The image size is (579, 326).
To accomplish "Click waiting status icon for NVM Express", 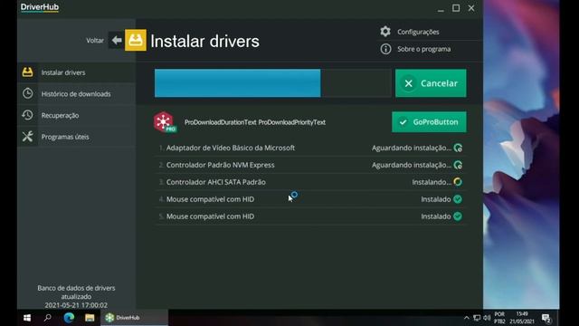I will coord(458,165).
